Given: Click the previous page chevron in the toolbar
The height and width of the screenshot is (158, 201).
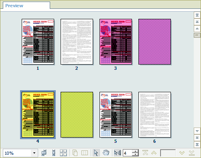Looking at the screenshot, I should tap(154, 153).
